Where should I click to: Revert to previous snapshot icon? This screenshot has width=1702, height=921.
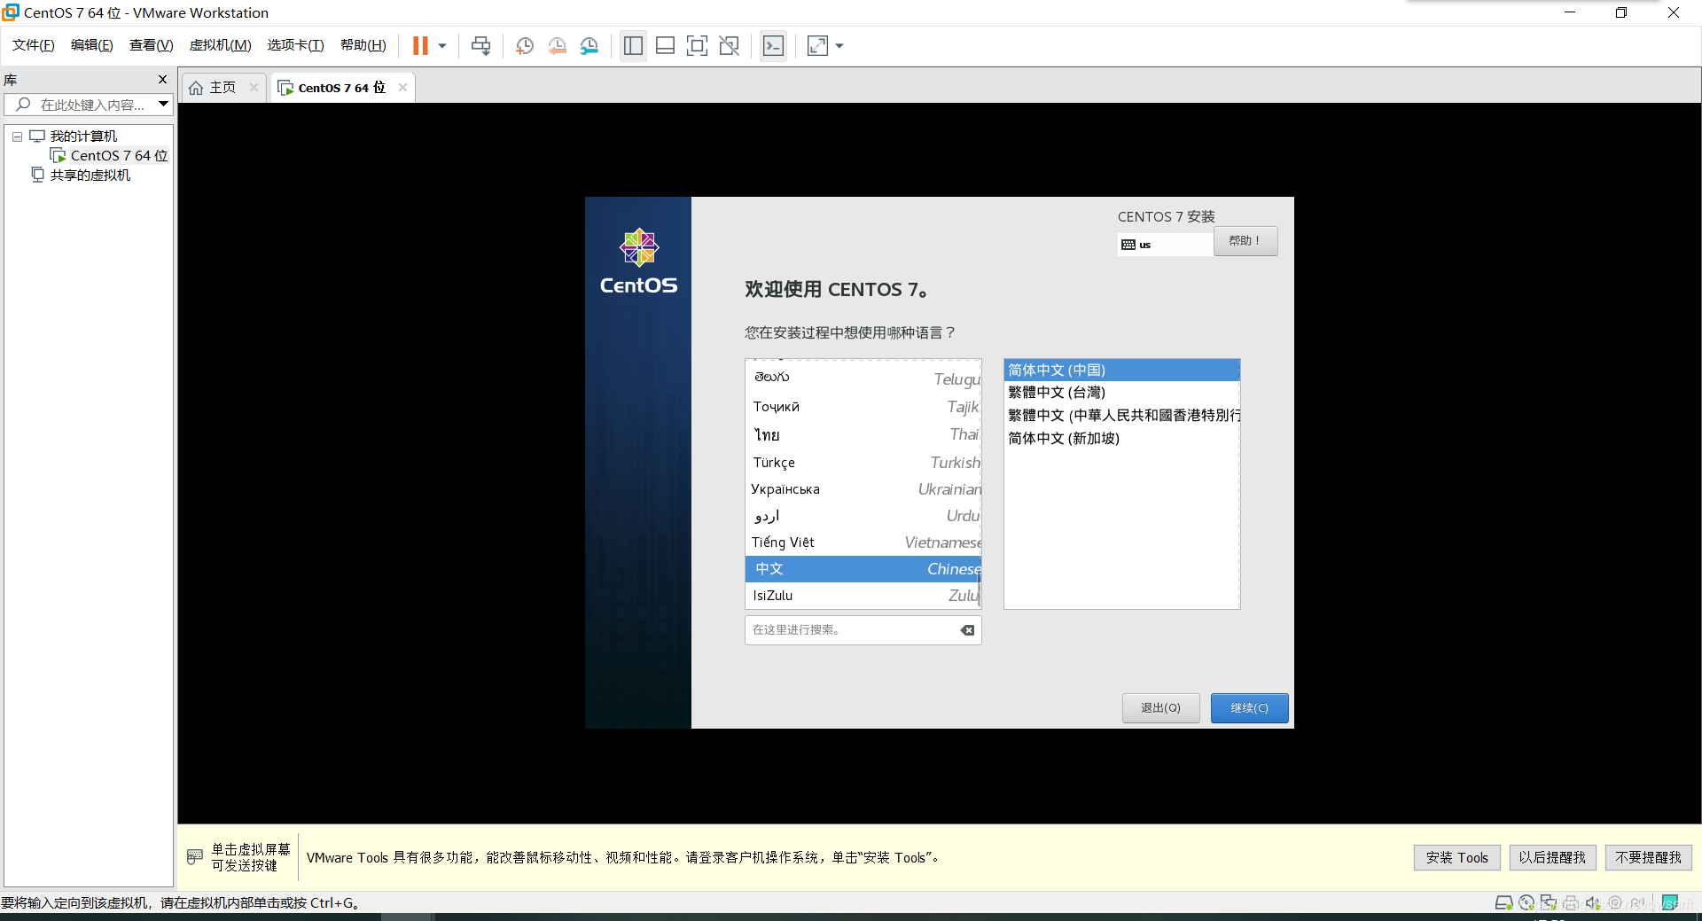coord(557,46)
